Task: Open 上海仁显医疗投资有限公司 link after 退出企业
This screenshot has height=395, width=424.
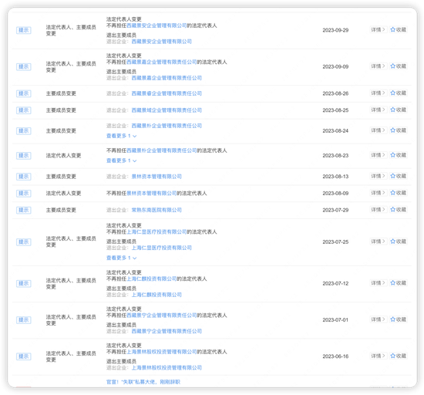Action: pyautogui.click(x=161, y=248)
